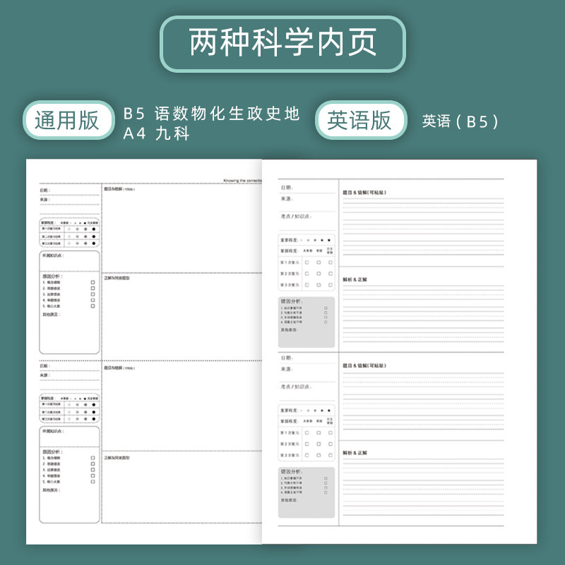Open the 英语版 lined inner page preview
Screen dimensions: 565x565
[x=399, y=352]
